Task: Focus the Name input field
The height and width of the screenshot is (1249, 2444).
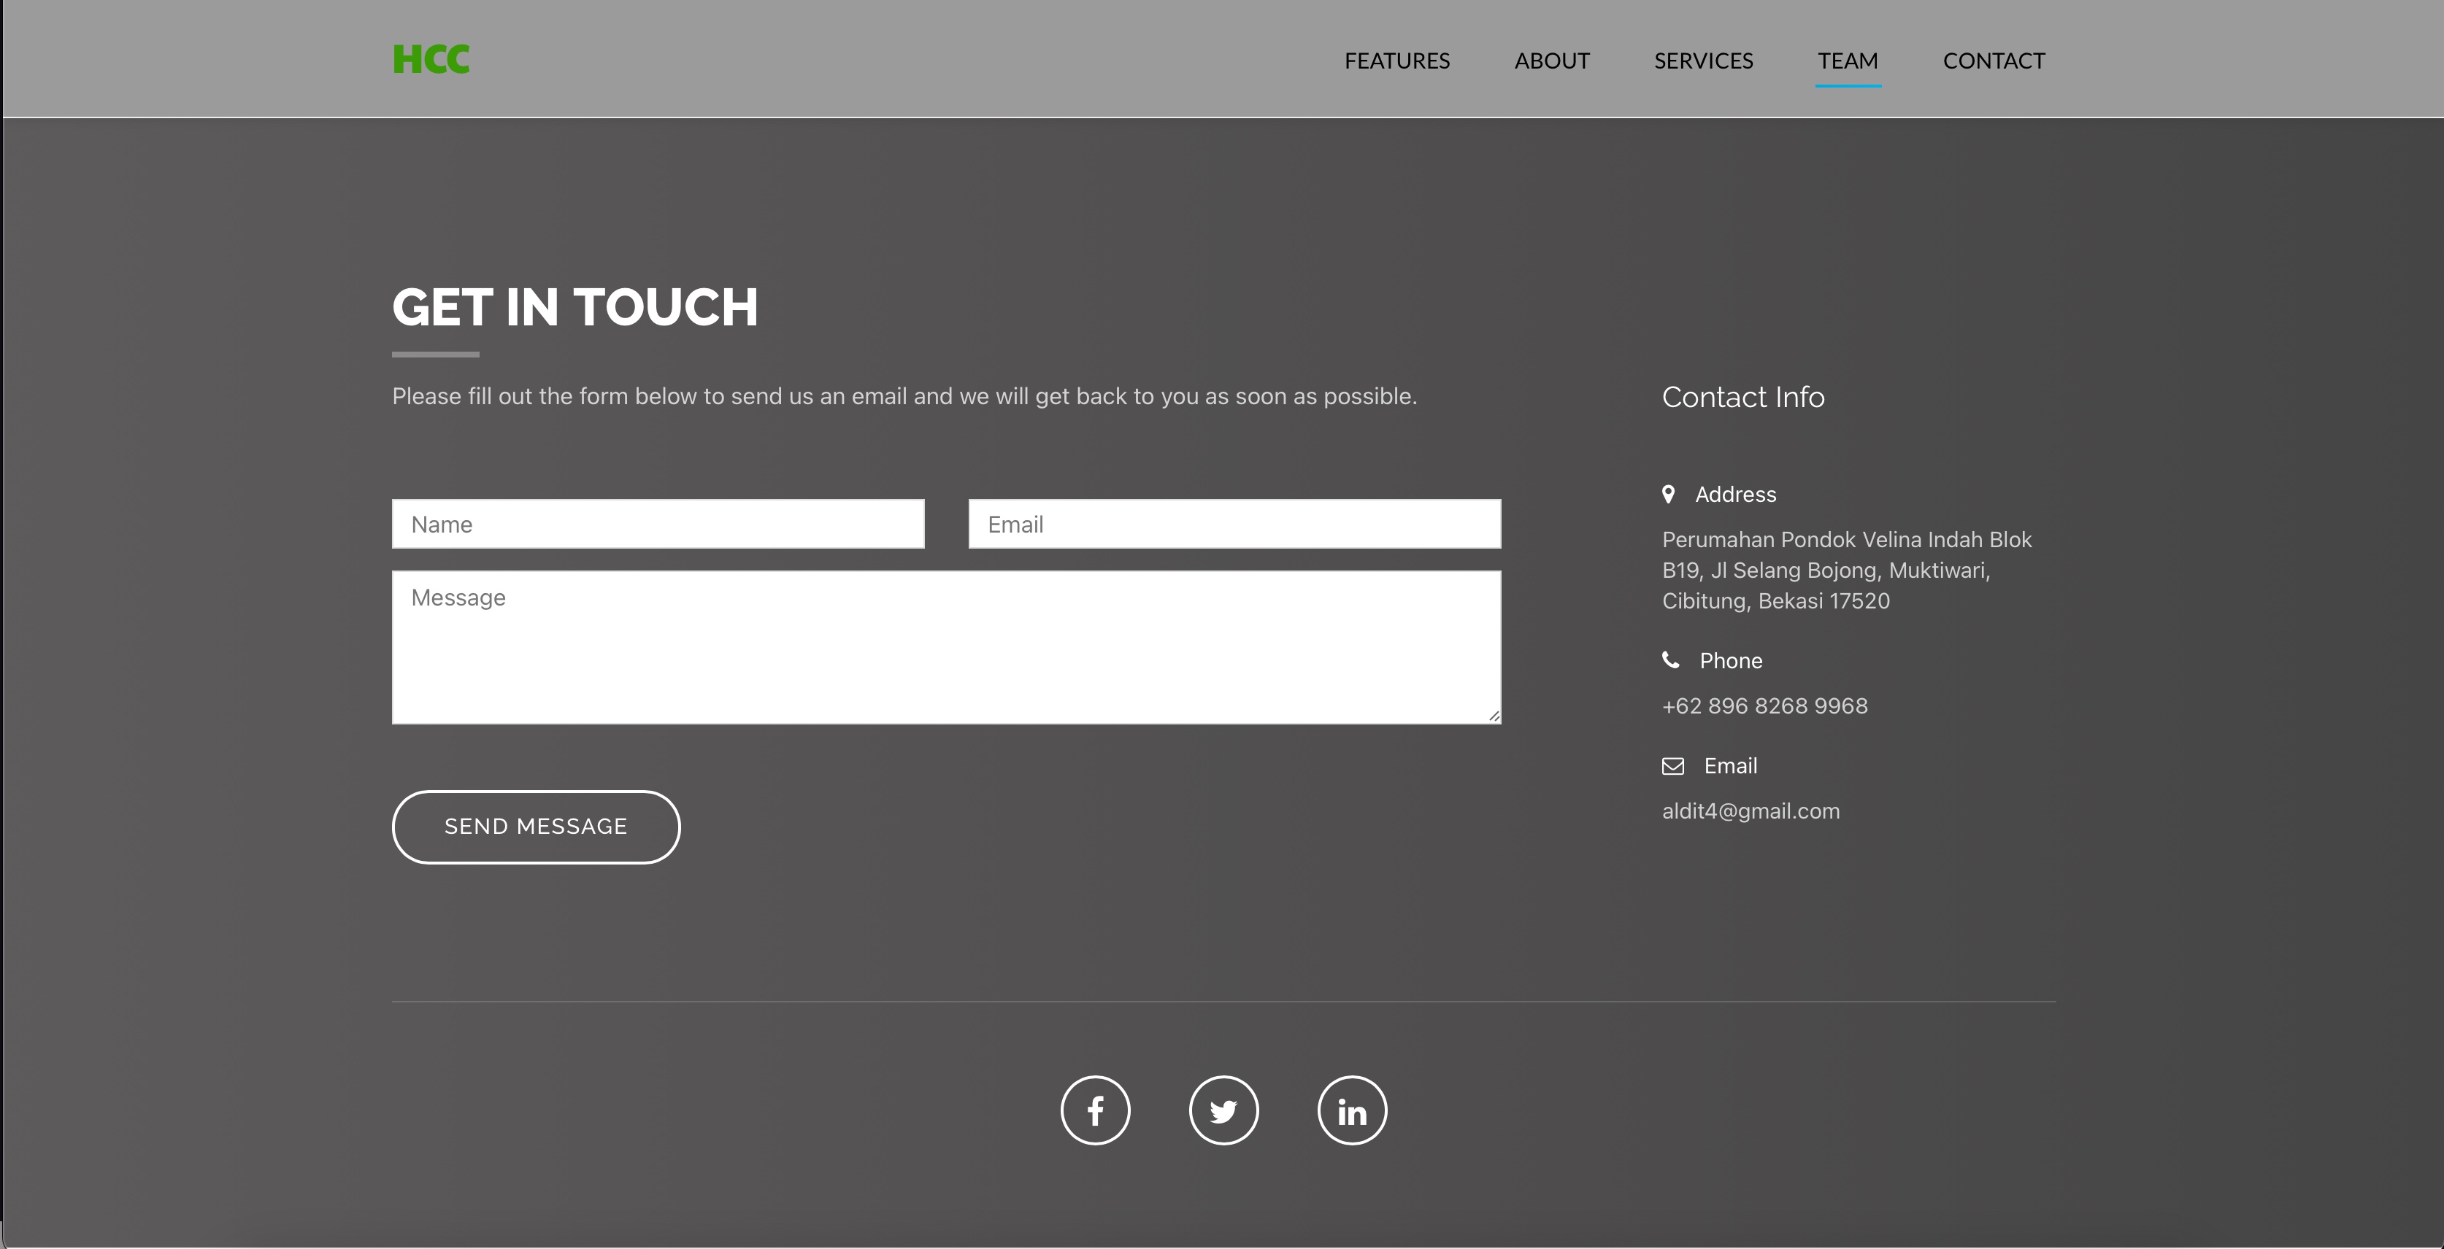Action: (658, 525)
